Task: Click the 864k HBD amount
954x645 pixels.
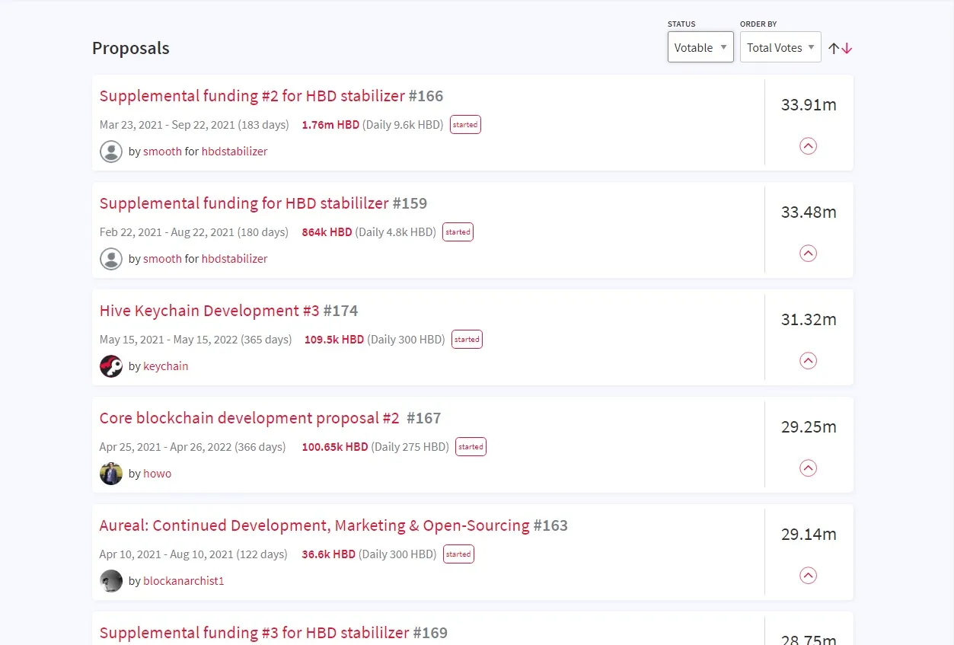Action: tap(327, 232)
